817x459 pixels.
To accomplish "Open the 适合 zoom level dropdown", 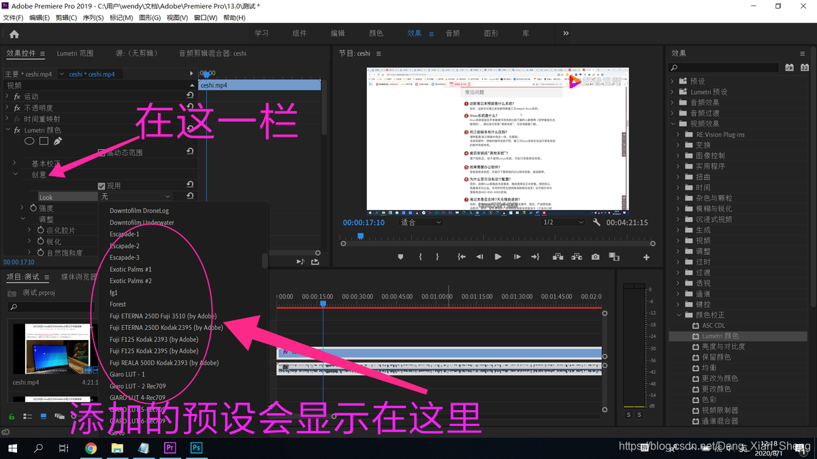I will point(421,222).
